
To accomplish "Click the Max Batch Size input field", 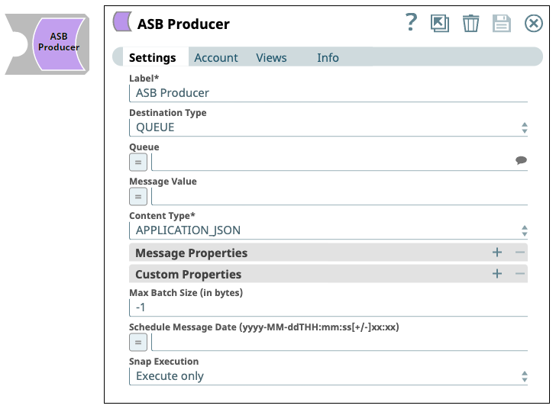I will (x=328, y=307).
